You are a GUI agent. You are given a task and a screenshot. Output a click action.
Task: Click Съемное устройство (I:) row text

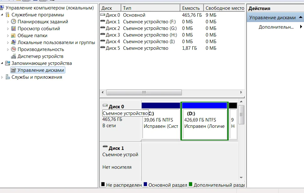[x=149, y=41]
